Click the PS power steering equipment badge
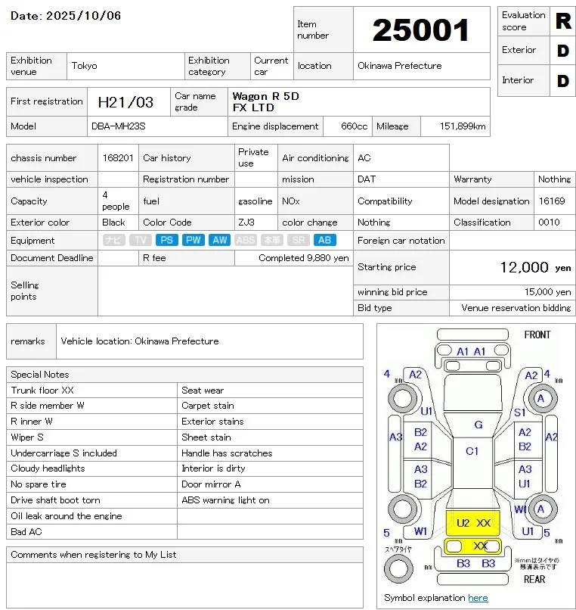The image size is (576, 610). click(166, 241)
